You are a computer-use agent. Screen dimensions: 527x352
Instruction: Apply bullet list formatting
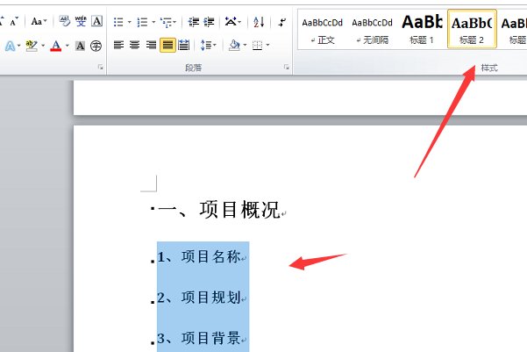[x=118, y=22]
